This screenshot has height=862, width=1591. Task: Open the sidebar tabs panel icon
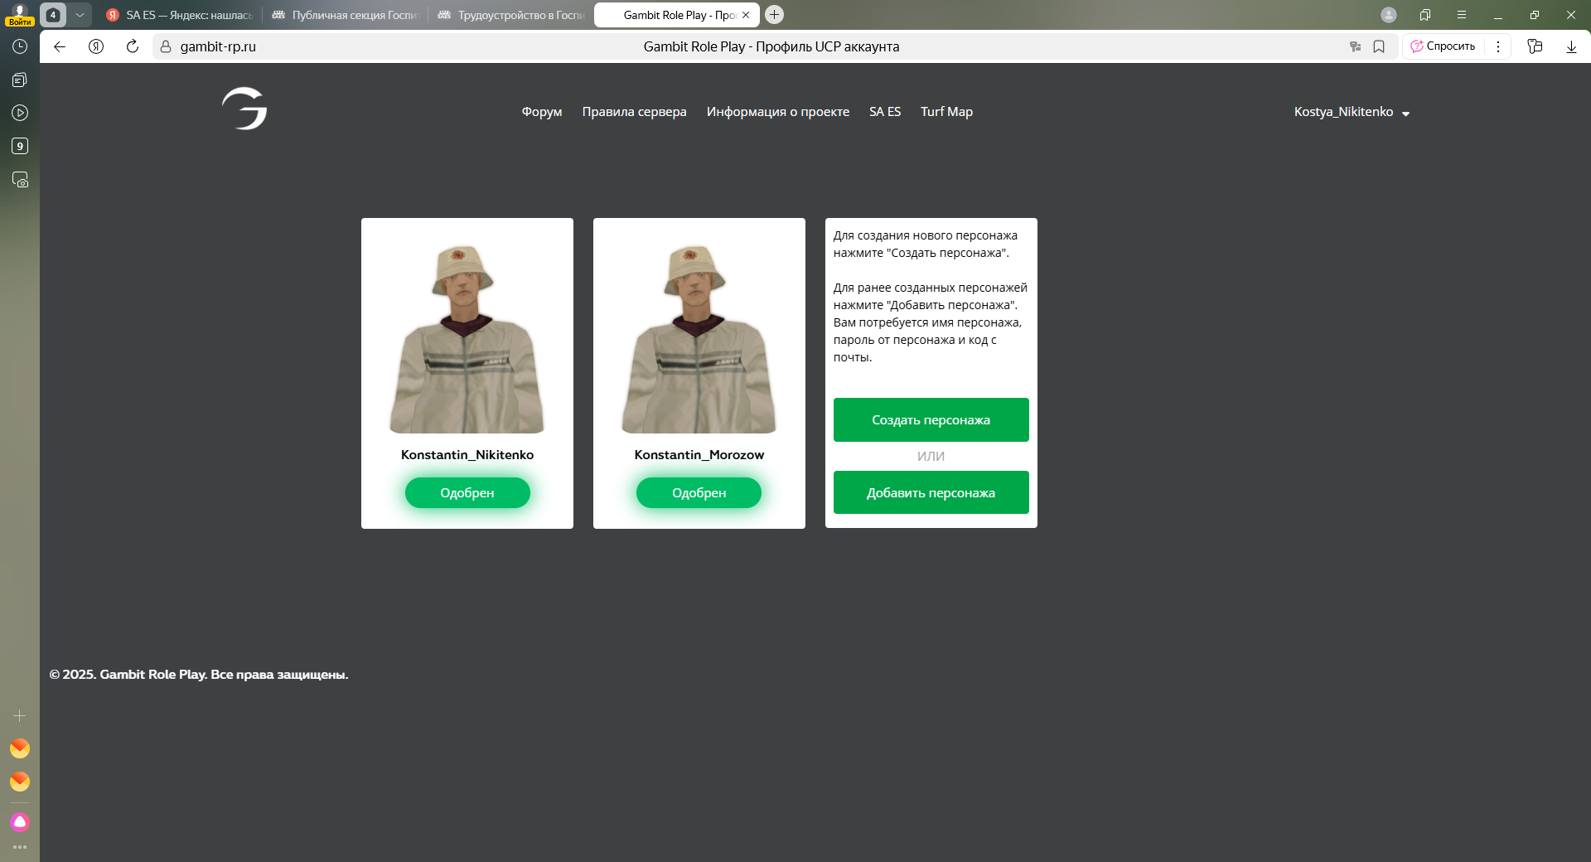[x=20, y=80]
